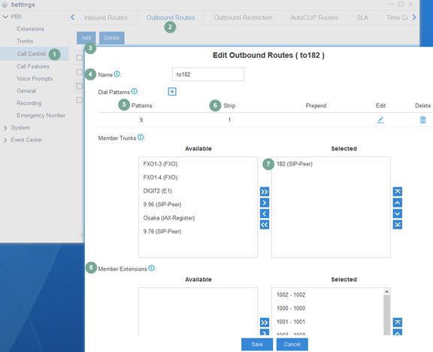The height and width of the screenshot is (352, 433).
Task: Open Recording in the PBX sidebar
Action: 29,103
